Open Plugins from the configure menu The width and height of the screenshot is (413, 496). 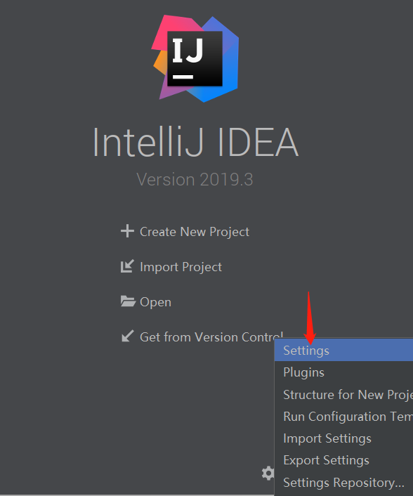[343, 372]
